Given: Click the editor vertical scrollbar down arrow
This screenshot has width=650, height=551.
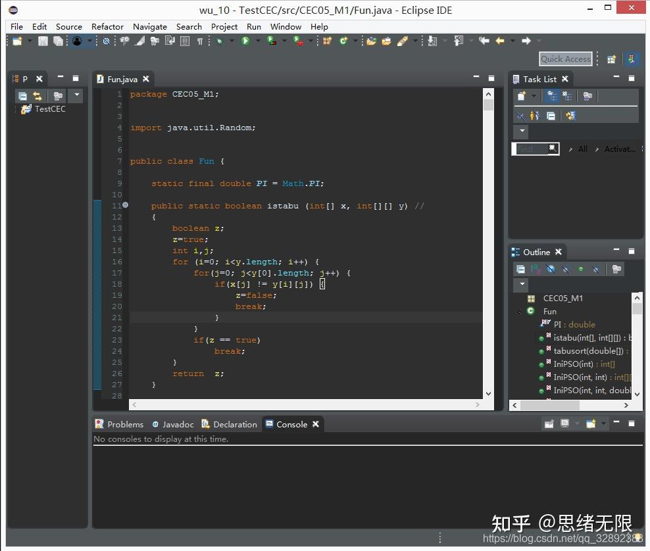Looking at the screenshot, I should [488, 394].
